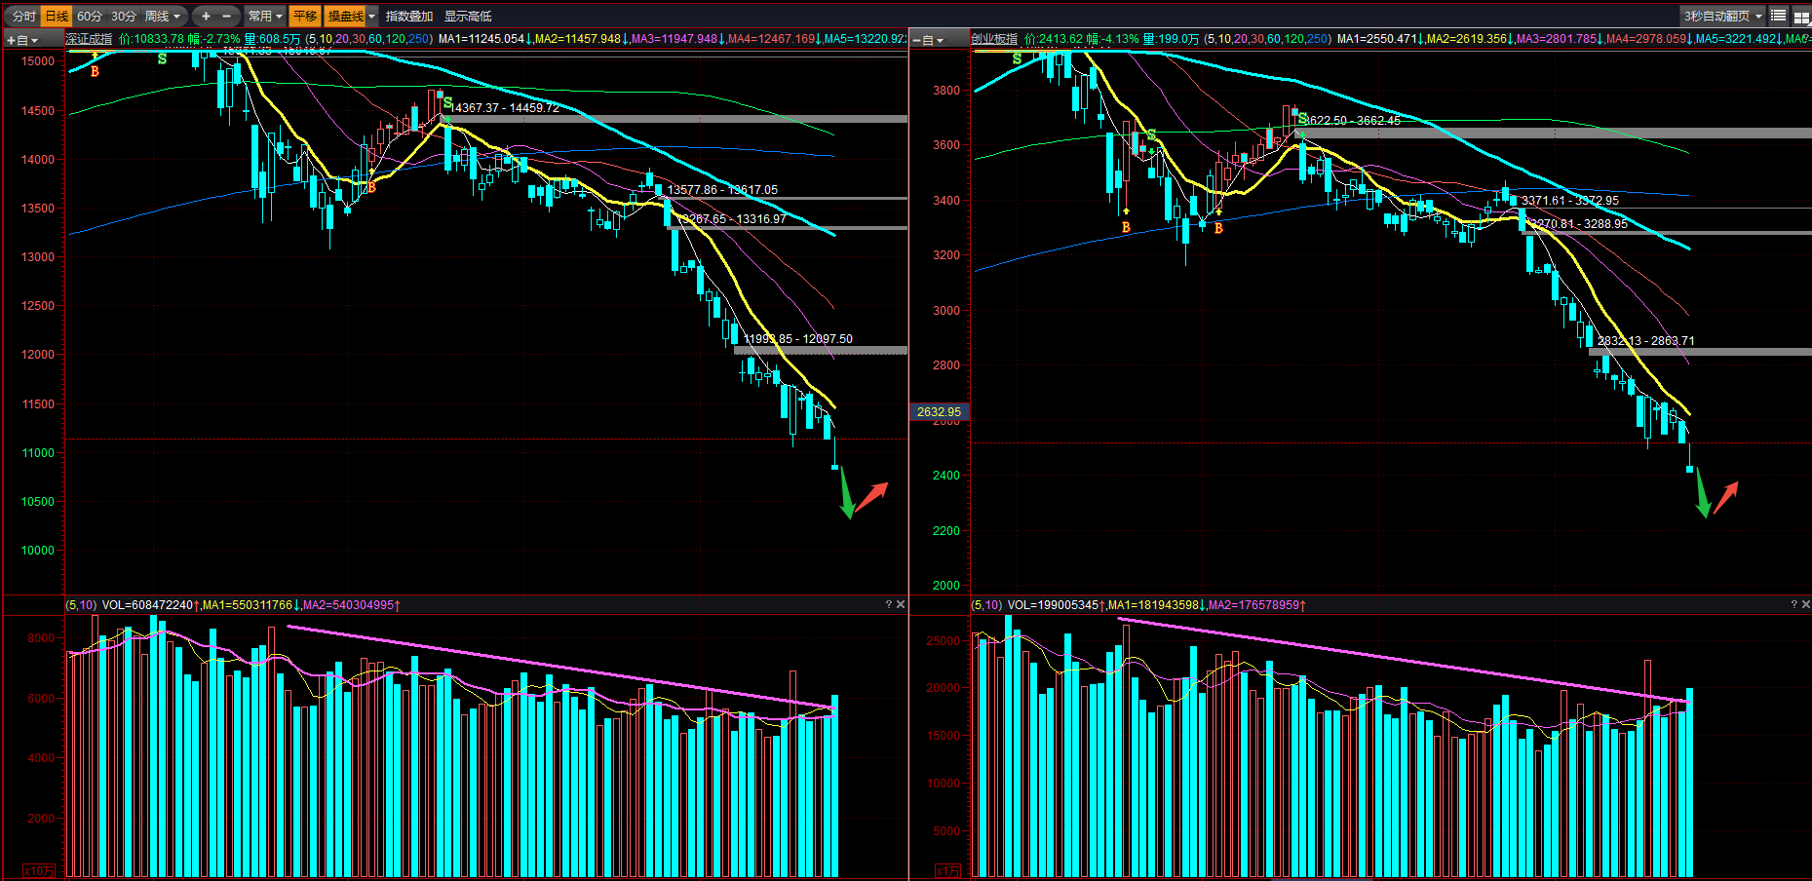This screenshot has height=881, width=1812.
Task: Select the 11999.85 - 12097.50 gap label
Action: (797, 339)
